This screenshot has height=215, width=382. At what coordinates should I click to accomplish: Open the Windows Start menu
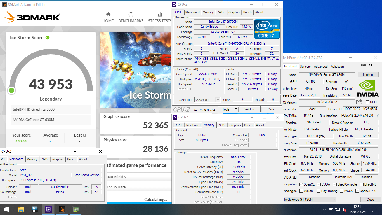click(7, 209)
